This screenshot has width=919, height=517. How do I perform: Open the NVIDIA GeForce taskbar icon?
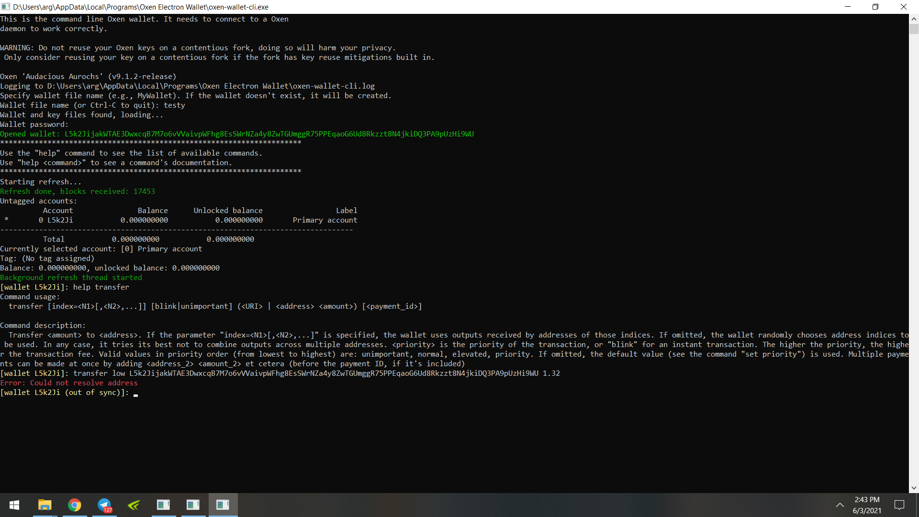(134, 505)
